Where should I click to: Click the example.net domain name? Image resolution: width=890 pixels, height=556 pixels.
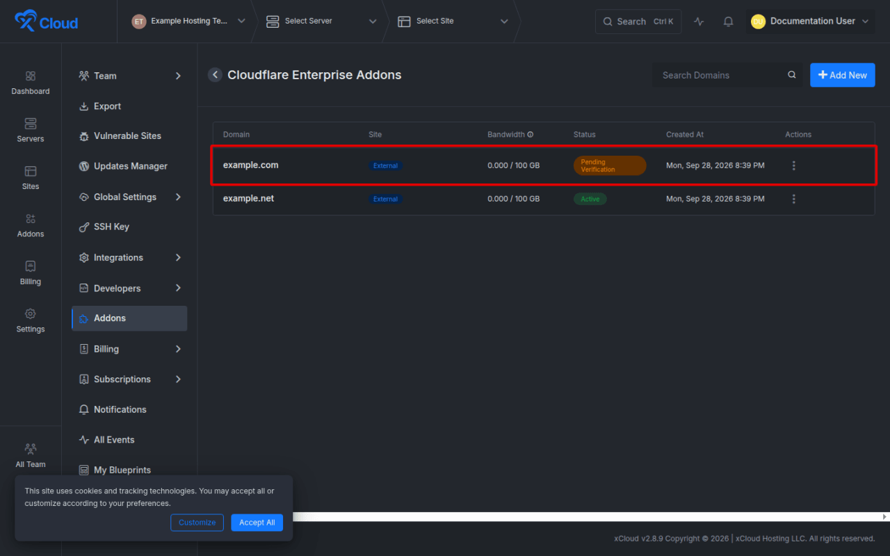[x=248, y=198]
